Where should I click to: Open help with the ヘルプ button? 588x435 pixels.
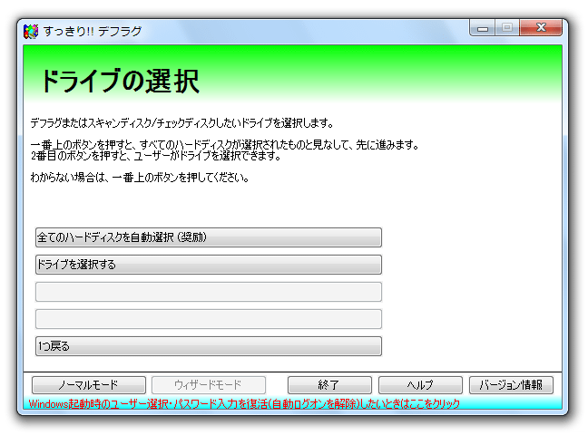click(x=420, y=385)
